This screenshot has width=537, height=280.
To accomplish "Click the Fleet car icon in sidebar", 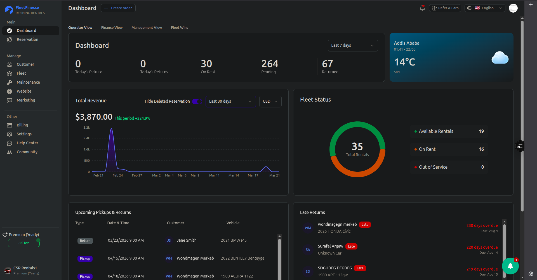I will click(10, 74).
